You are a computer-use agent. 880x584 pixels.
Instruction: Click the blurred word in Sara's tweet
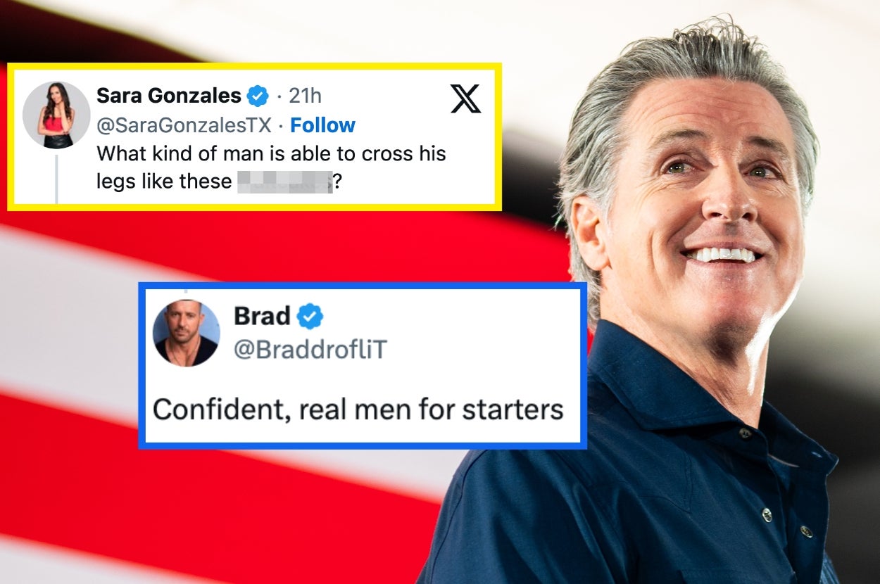tap(284, 182)
